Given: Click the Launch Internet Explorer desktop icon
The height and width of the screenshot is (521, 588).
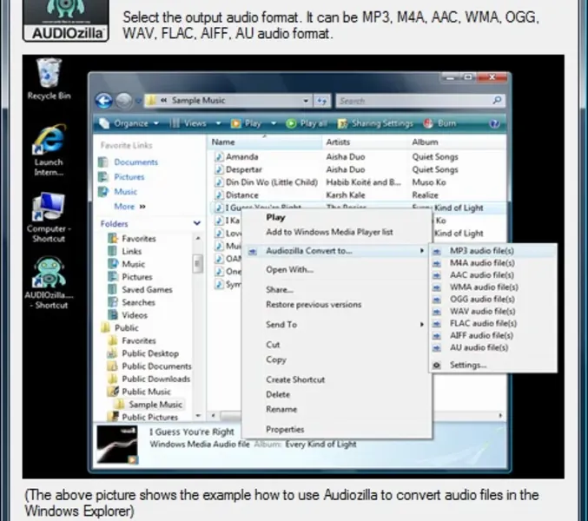Looking at the screenshot, I should click(x=49, y=151).
